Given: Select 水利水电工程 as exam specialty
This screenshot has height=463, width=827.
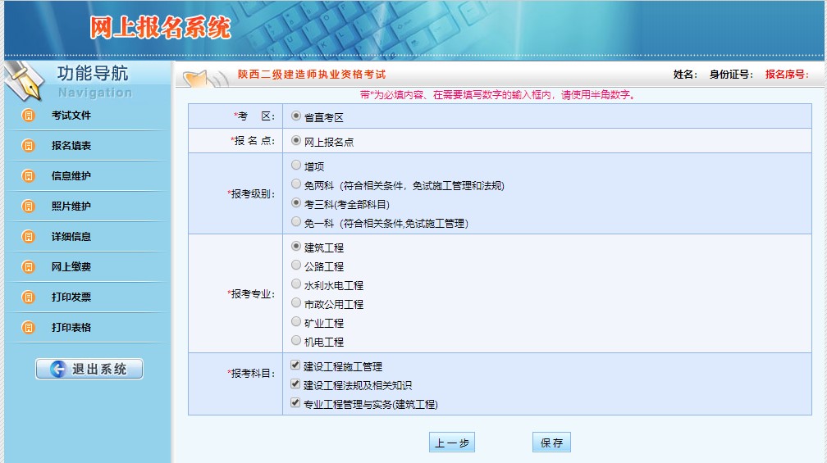Looking at the screenshot, I should 296,284.
